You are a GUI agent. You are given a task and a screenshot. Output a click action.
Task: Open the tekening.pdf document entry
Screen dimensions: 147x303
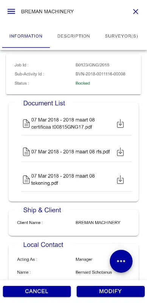63,180
